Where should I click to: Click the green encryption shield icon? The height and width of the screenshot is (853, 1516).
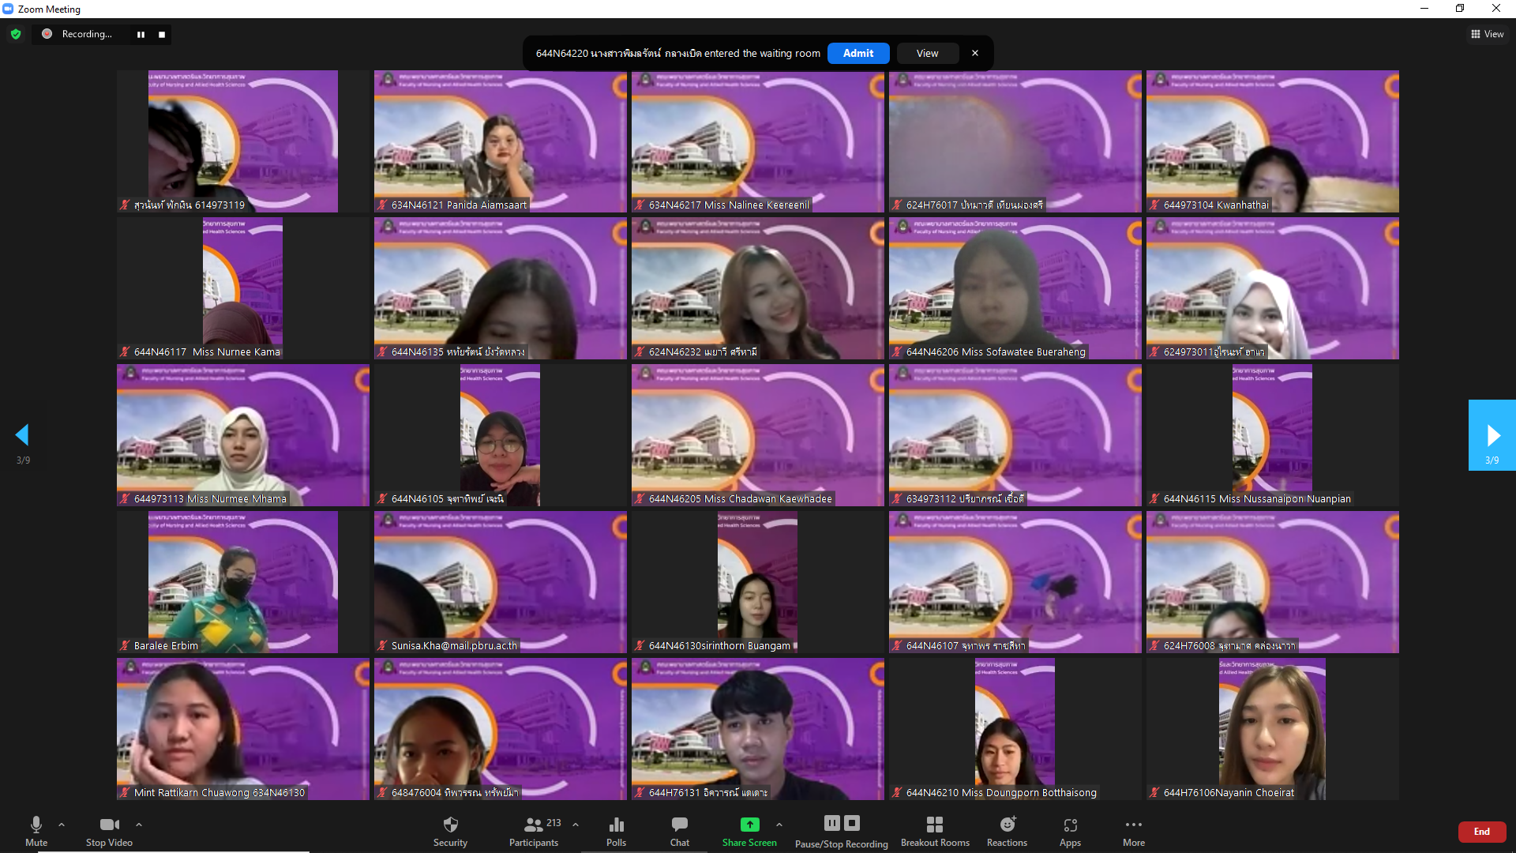(16, 34)
